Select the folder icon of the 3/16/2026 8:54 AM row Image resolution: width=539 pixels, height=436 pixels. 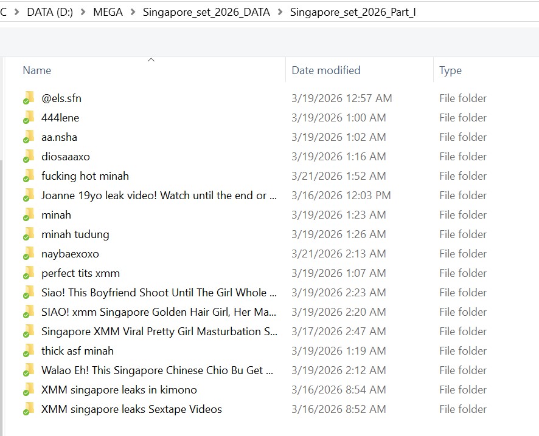pos(29,389)
